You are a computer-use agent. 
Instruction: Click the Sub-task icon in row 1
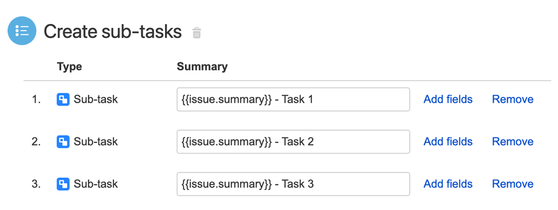pyautogui.click(x=63, y=99)
